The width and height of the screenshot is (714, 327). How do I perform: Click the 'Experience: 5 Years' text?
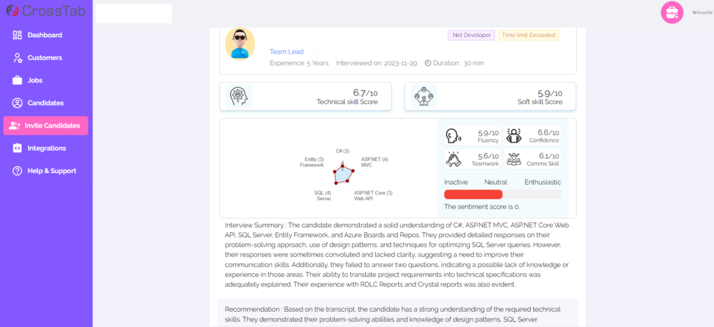click(299, 63)
